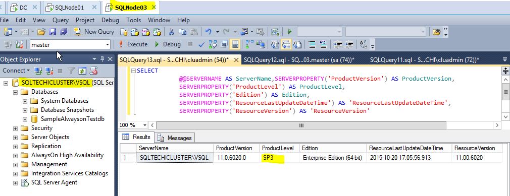This screenshot has height=196, width=510.
Task: Toggle Include Client Statistics
Action: click(260, 44)
